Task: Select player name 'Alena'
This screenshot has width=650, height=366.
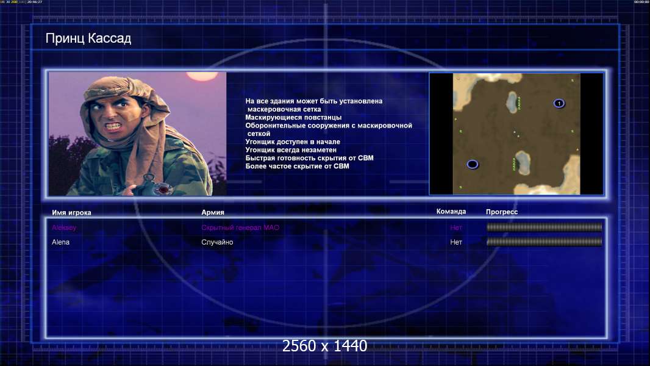Action: [60, 242]
